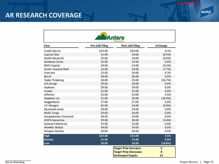Viewport: 219px width, 164px height.
Task: Click the Median summary row label
Action: tap(49, 140)
